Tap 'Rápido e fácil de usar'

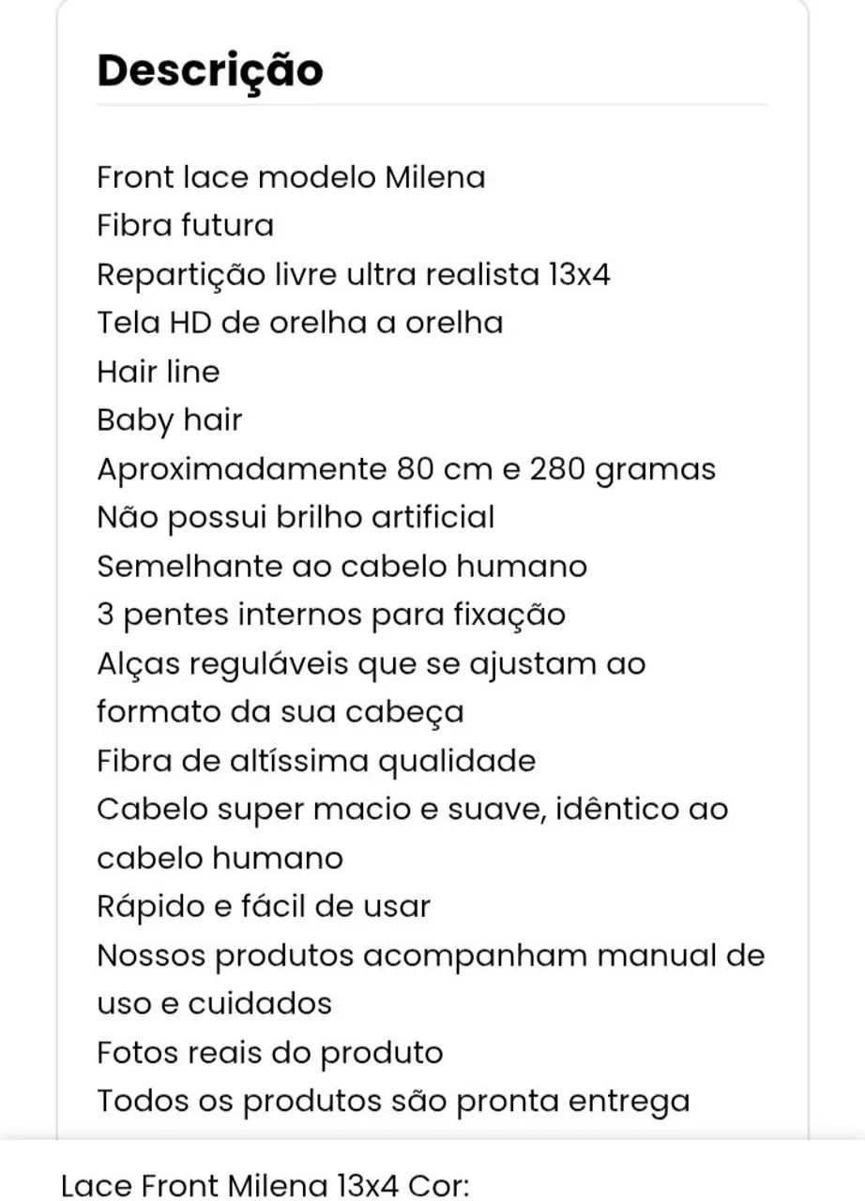tap(264, 906)
